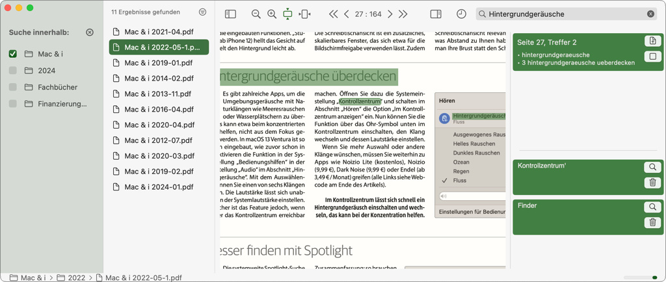
Task: Open the results filter dropdown
Action: pyautogui.click(x=202, y=12)
